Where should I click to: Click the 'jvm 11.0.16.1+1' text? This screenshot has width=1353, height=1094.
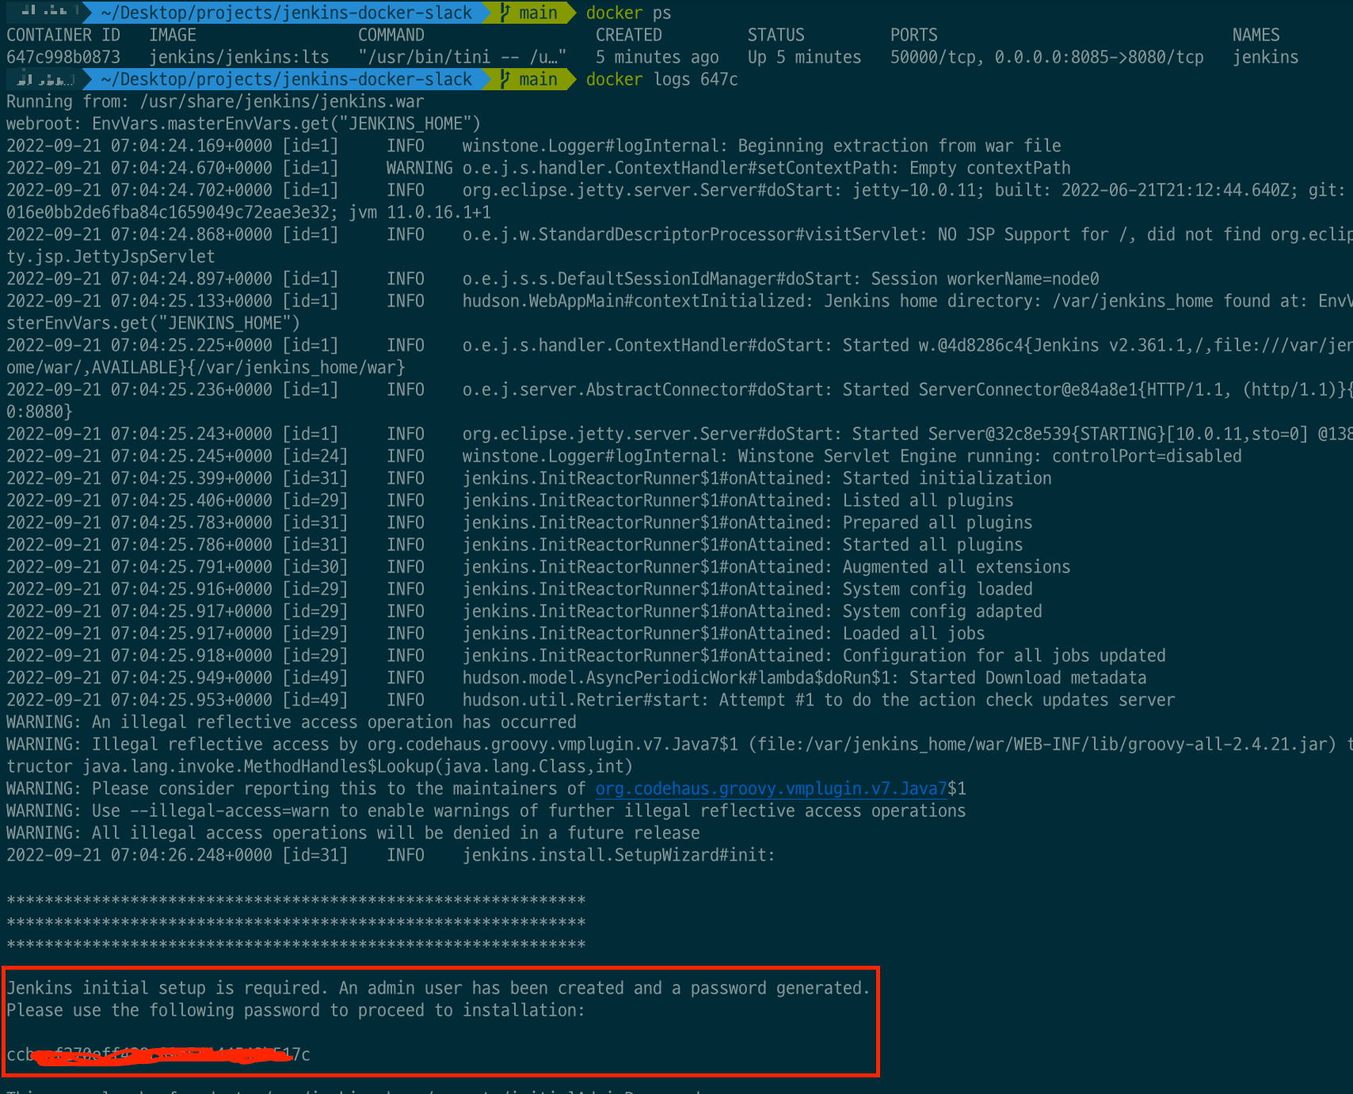(x=420, y=212)
